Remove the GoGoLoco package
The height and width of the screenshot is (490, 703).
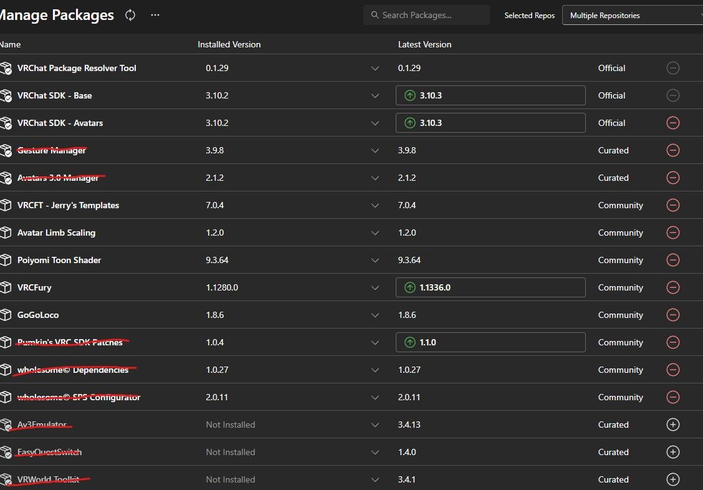[x=672, y=315]
